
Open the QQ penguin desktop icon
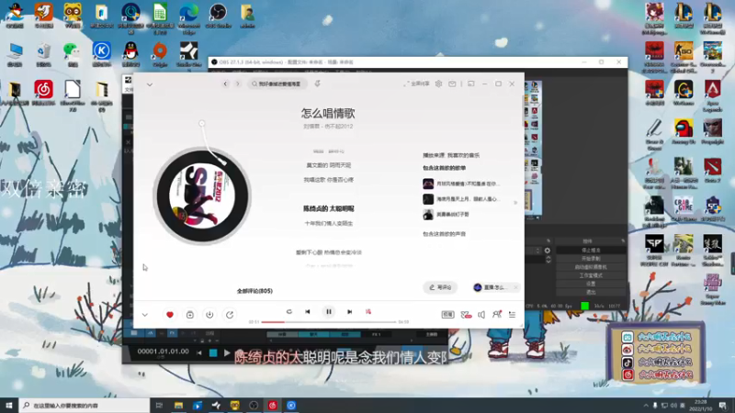[x=130, y=53]
